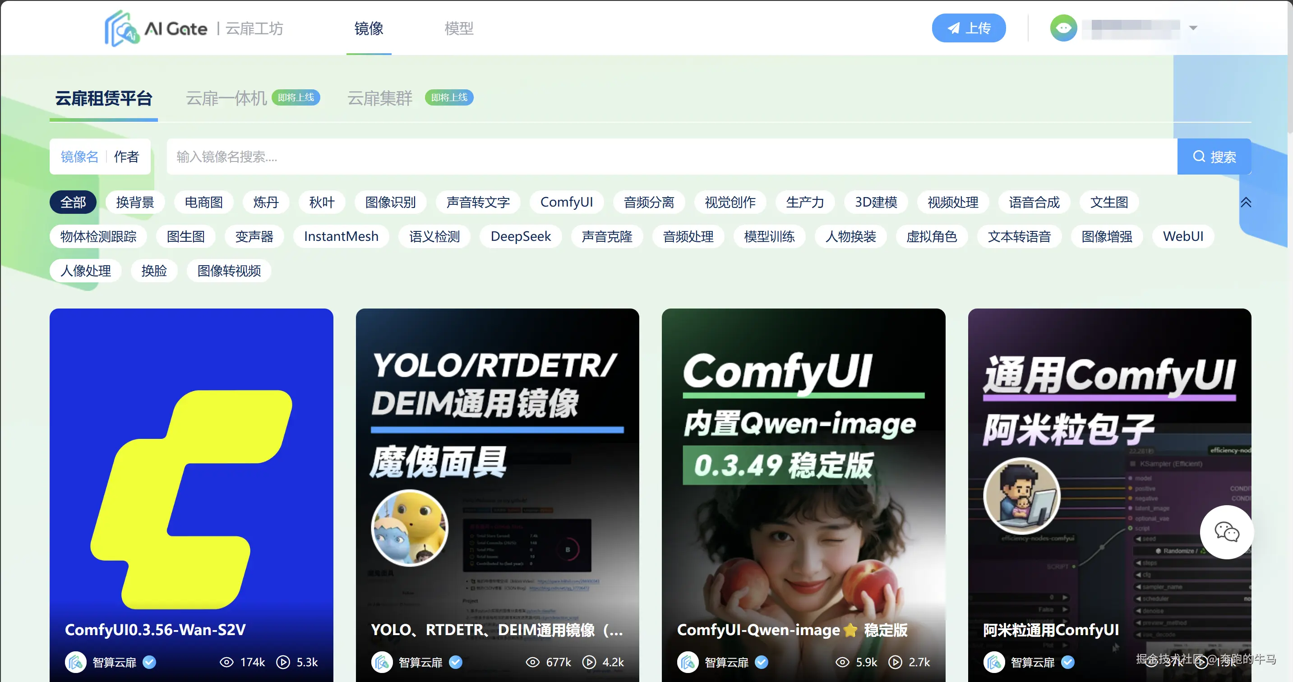Image resolution: width=1293 pixels, height=682 pixels.
Task: Click the 搜索 search button
Action: [x=1214, y=157]
